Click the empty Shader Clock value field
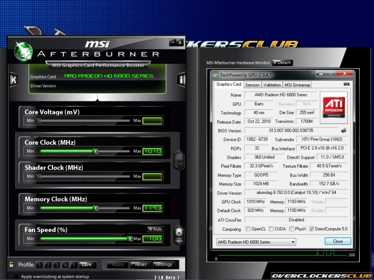Viewport: 374px width, 280px height. coord(153,176)
